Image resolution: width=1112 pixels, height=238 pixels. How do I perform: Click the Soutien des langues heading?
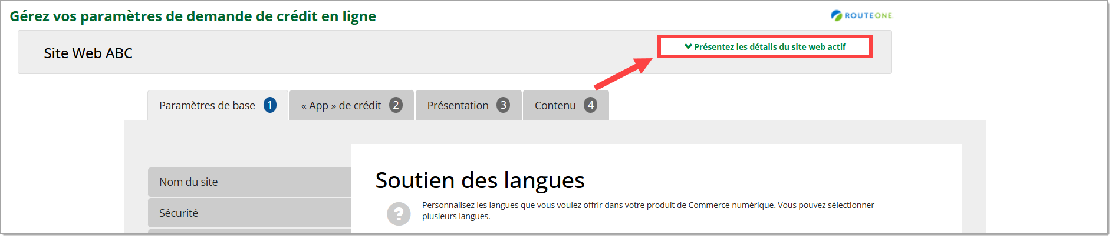(479, 180)
